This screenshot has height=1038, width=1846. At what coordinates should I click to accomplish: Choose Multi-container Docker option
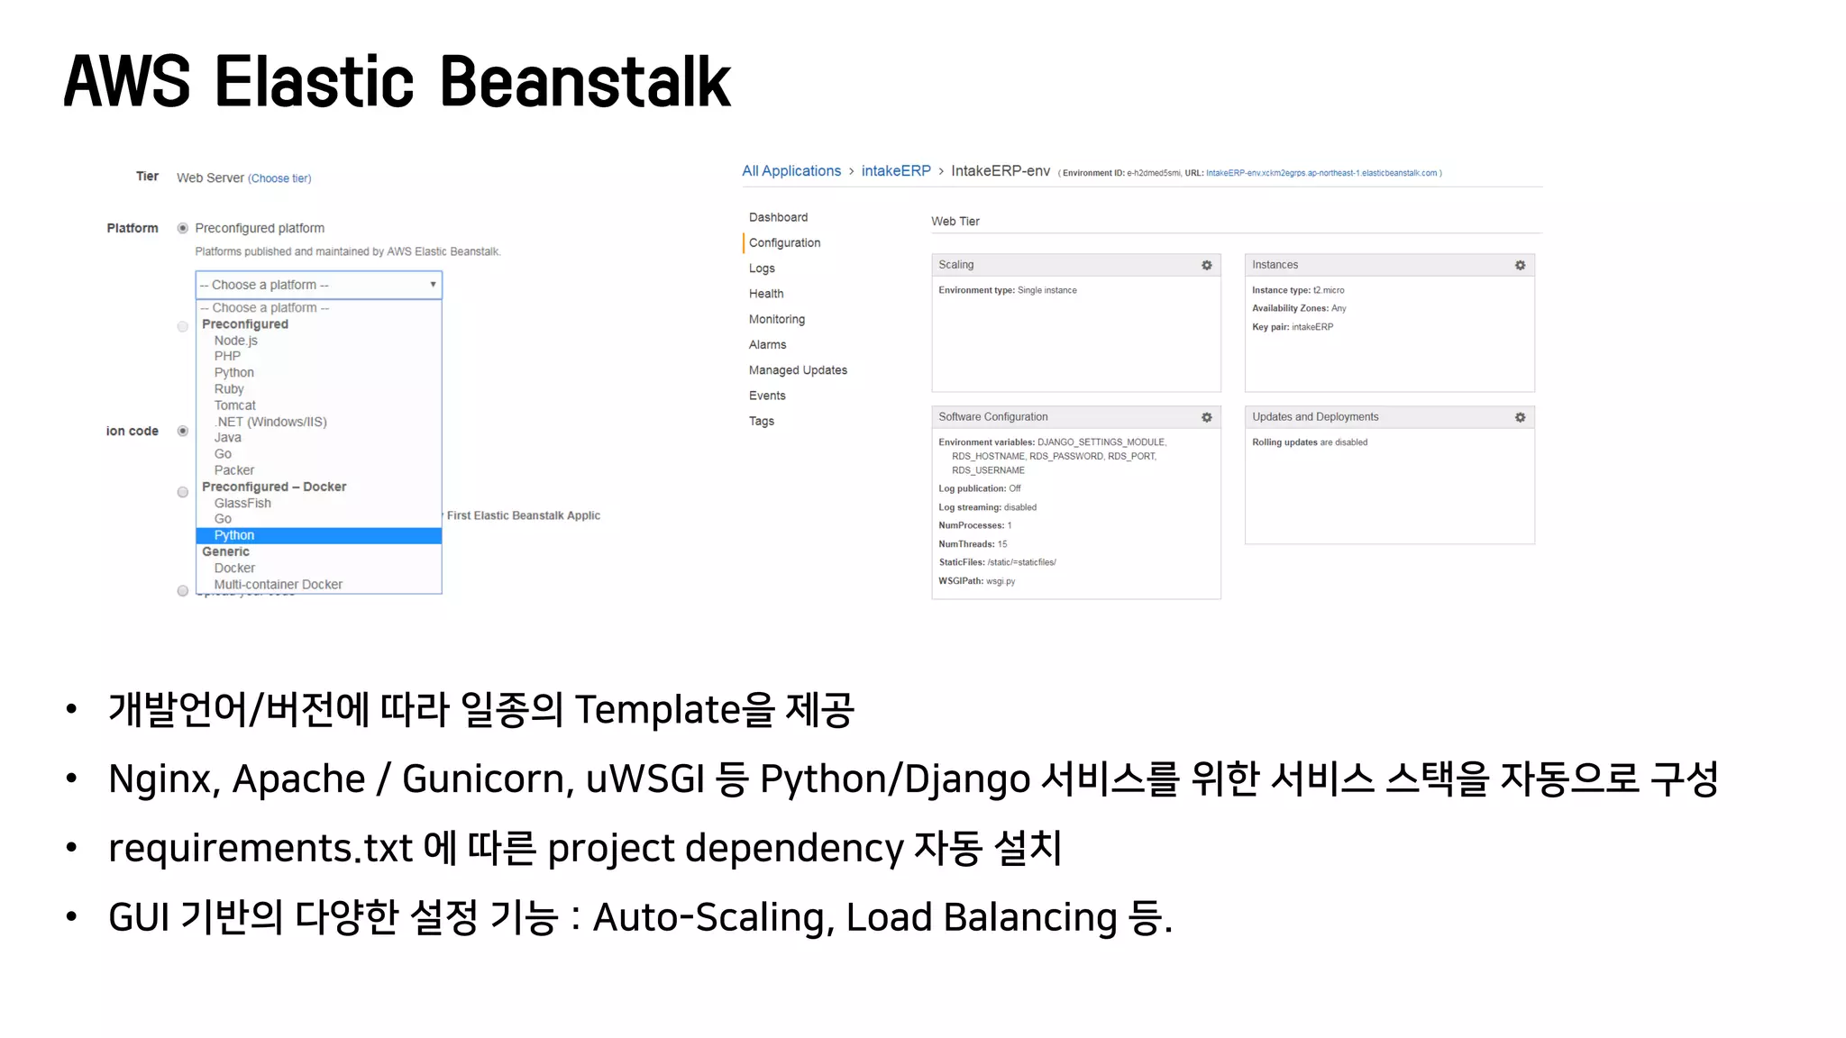pos(278,584)
